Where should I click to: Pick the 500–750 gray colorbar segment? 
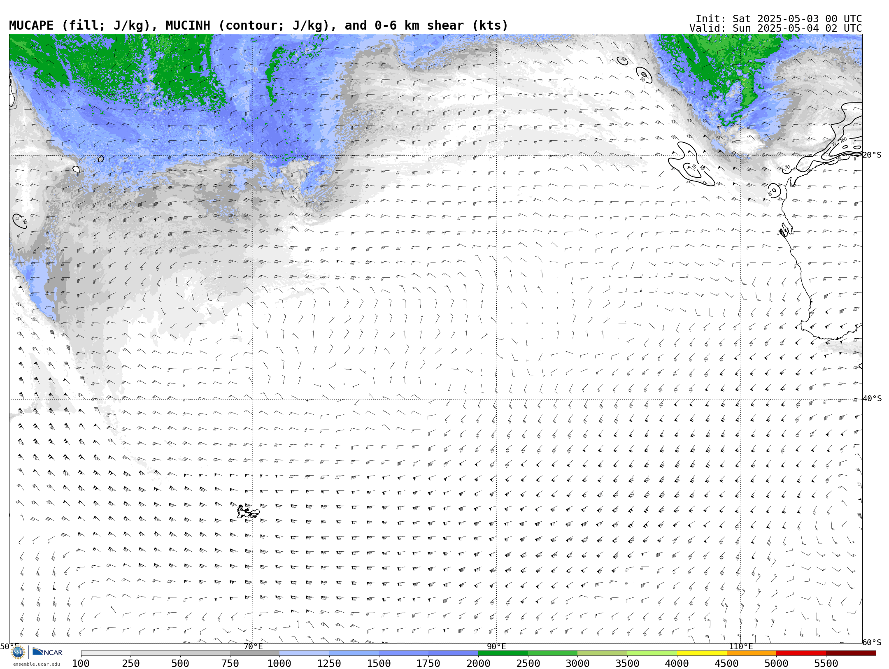click(205, 653)
